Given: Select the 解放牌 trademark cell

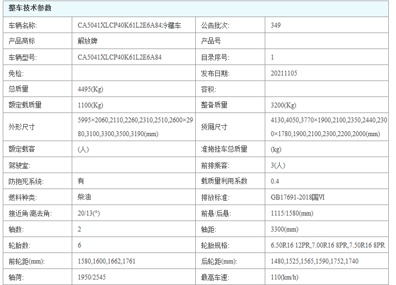Looking at the screenshot, I should click(88, 41).
